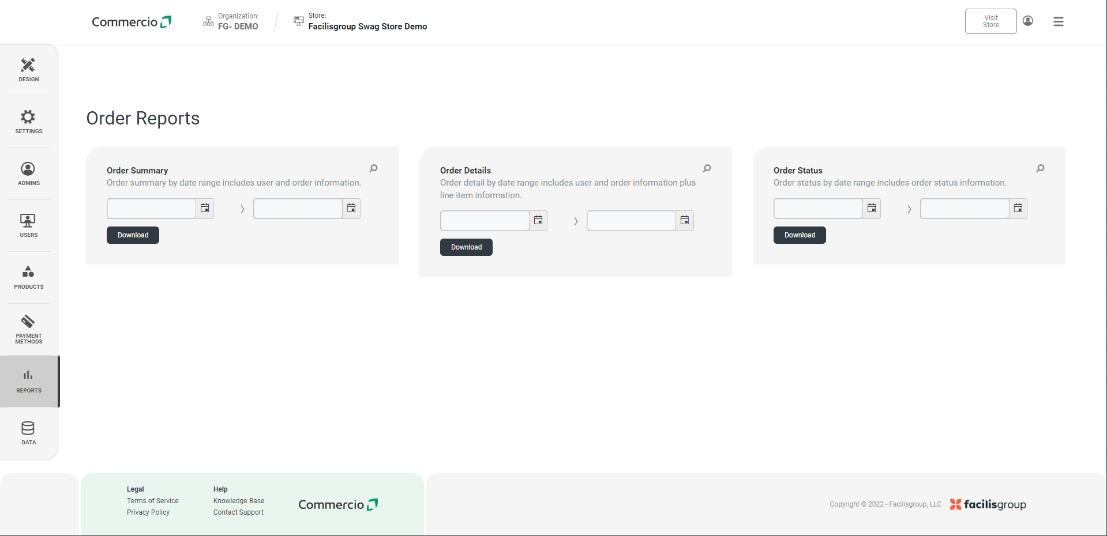Open the Design section in sidebar
The image size is (1107, 536).
[x=29, y=70]
